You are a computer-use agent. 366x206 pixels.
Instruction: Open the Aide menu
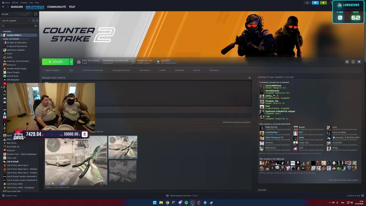(x=37, y=3)
